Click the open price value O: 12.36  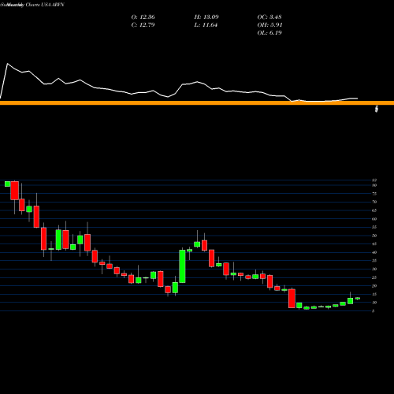click(143, 17)
